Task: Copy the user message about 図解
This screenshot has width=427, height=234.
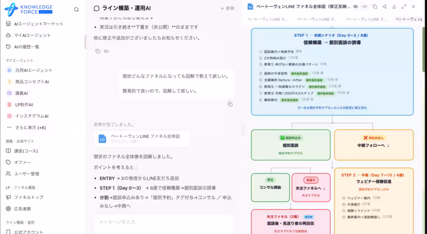Action: 230,104
